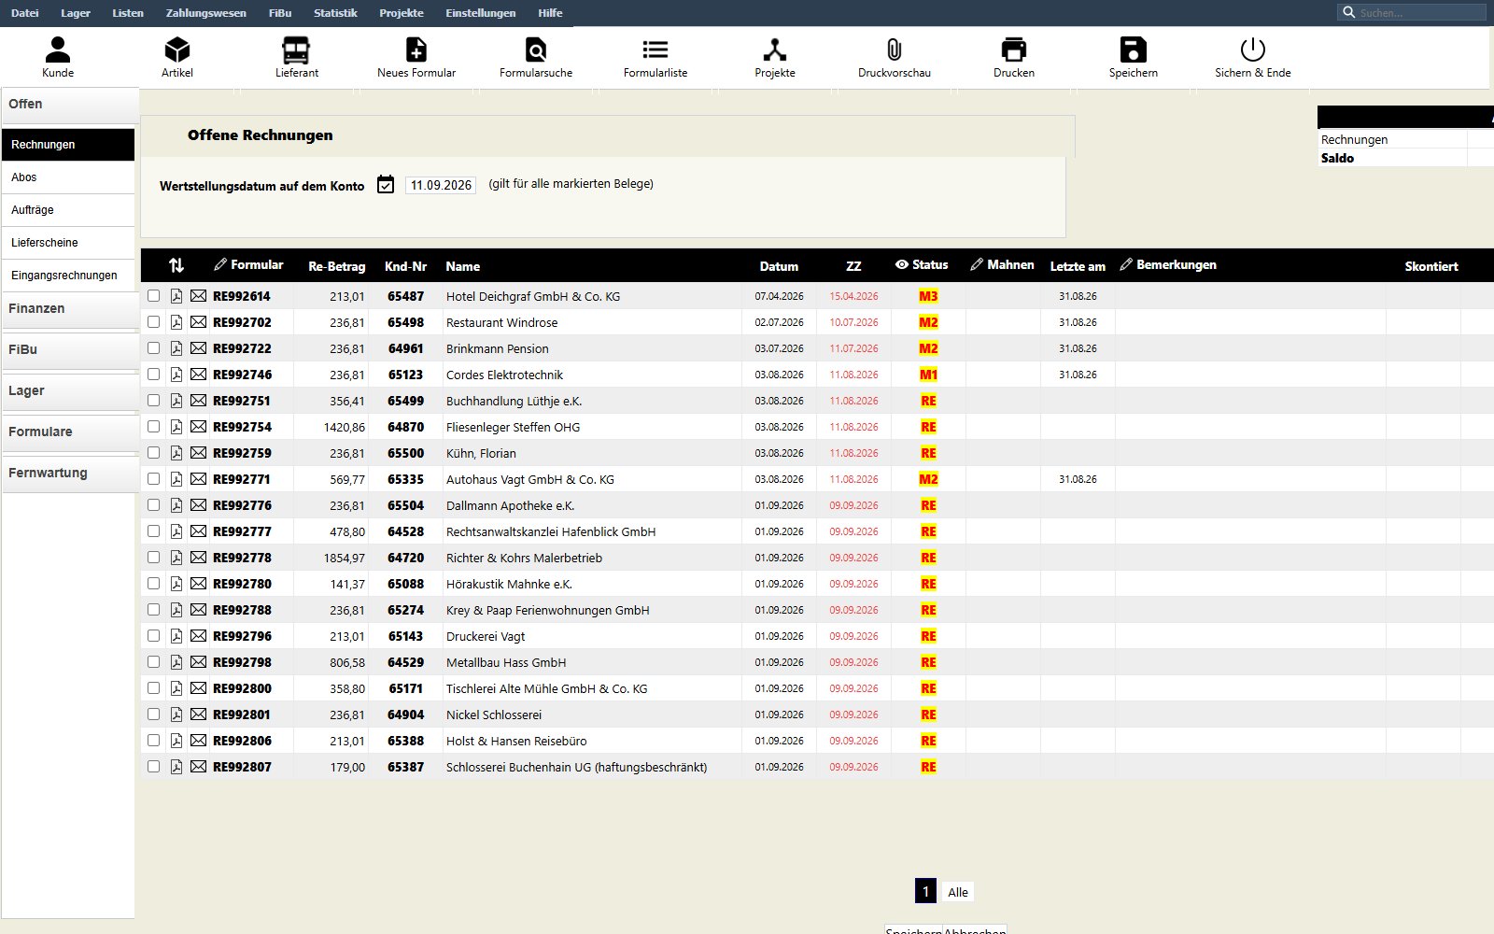The image size is (1494, 934).
Task: Select checkbox for invoice RE992754
Action: (154, 427)
